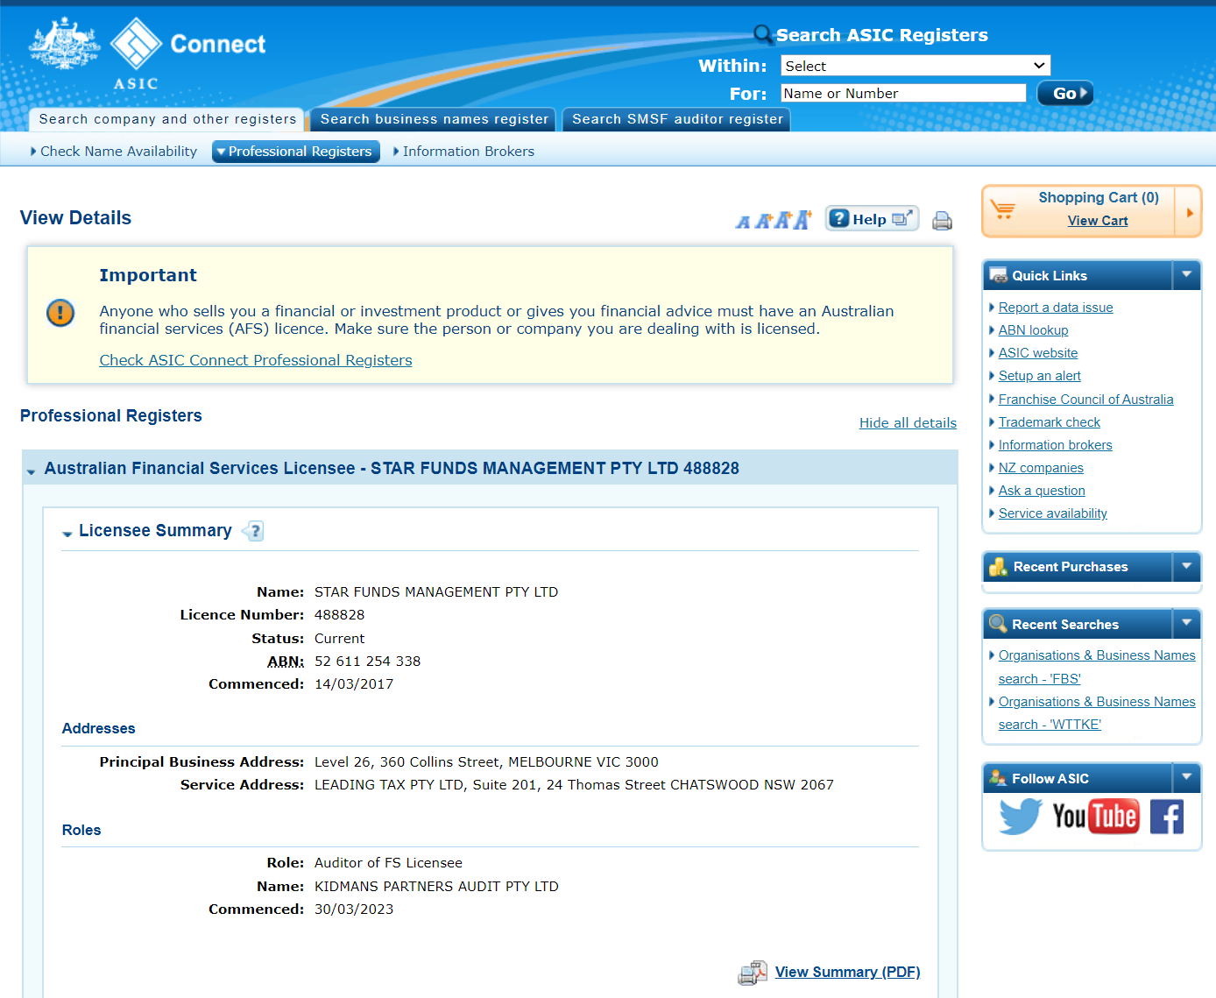Viewport: 1216px width, 998px height.
Task: Click the Principal Business Address value
Action: pyautogui.click(x=486, y=762)
